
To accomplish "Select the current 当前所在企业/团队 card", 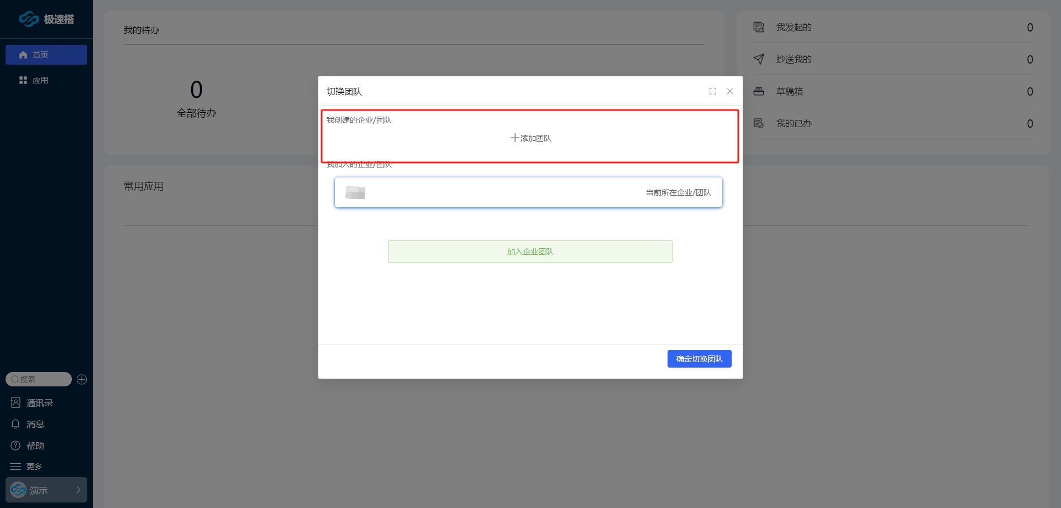I will [x=528, y=192].
